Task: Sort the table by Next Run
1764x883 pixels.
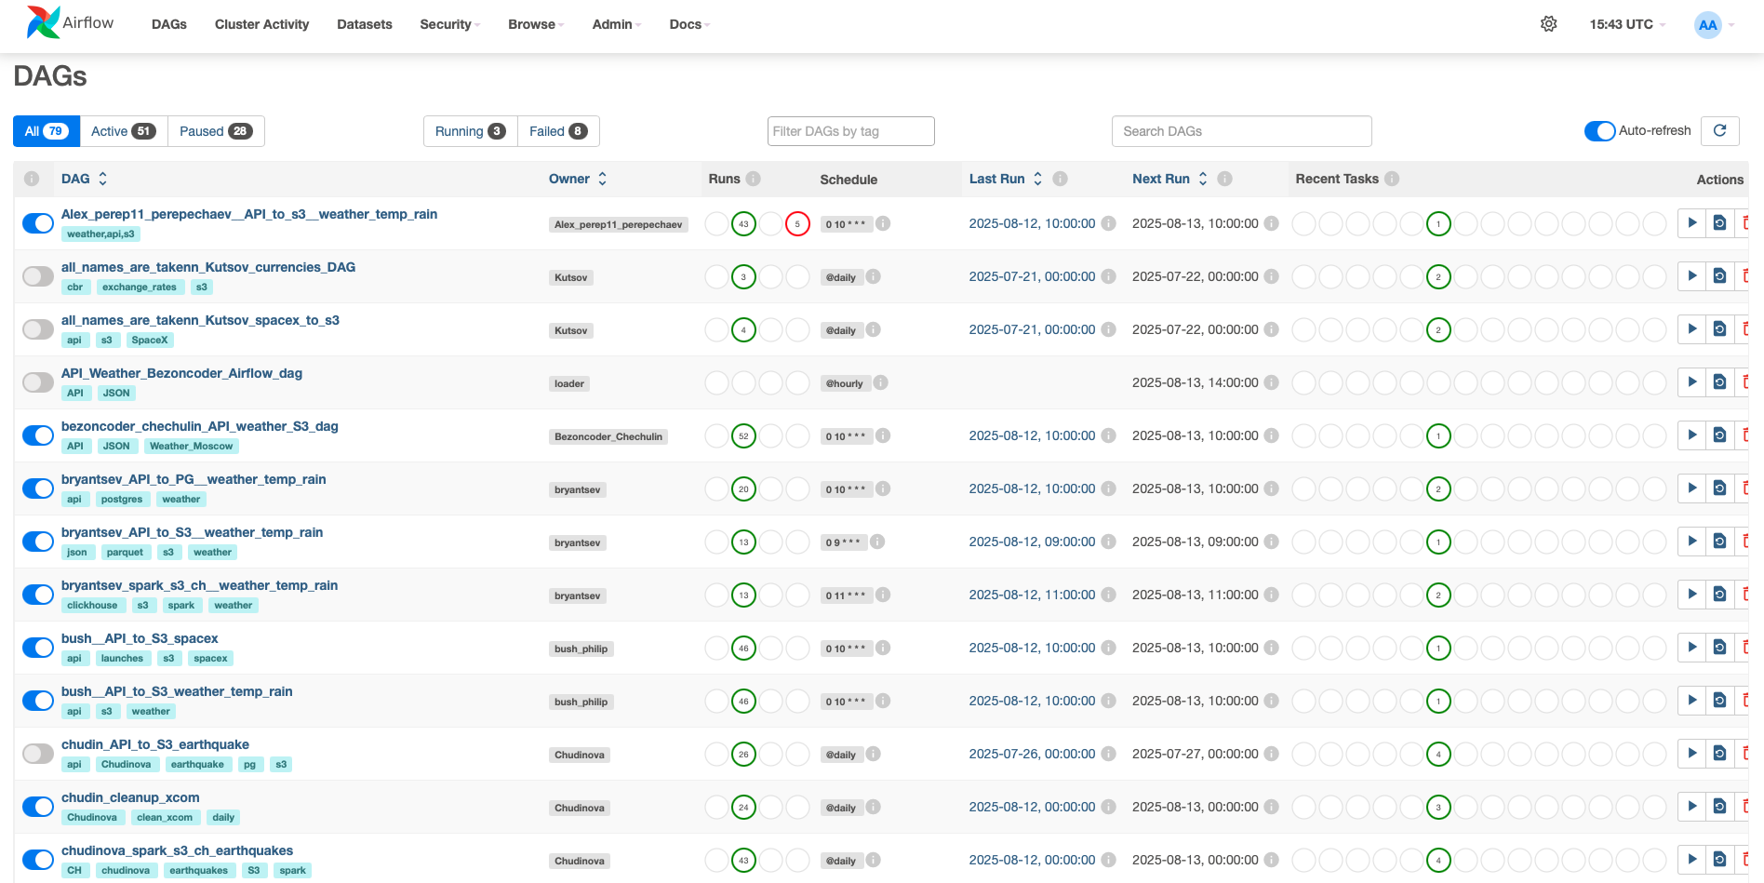Action: [x=1170, y=179]
